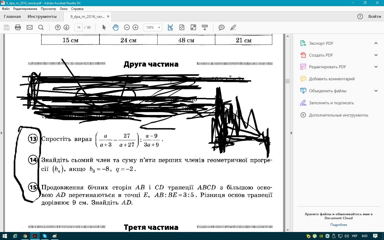This screenshot has height=240, width=384.
Task: Go to next page arrow
Action: click(66, 27)
